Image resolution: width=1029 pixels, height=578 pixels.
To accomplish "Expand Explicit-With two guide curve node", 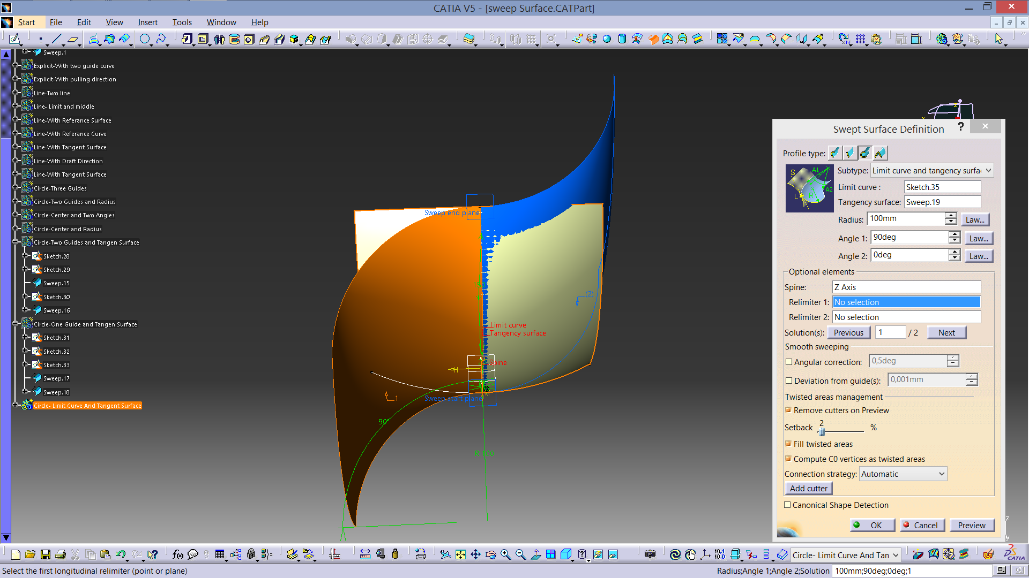I will (x=16, y=65).
